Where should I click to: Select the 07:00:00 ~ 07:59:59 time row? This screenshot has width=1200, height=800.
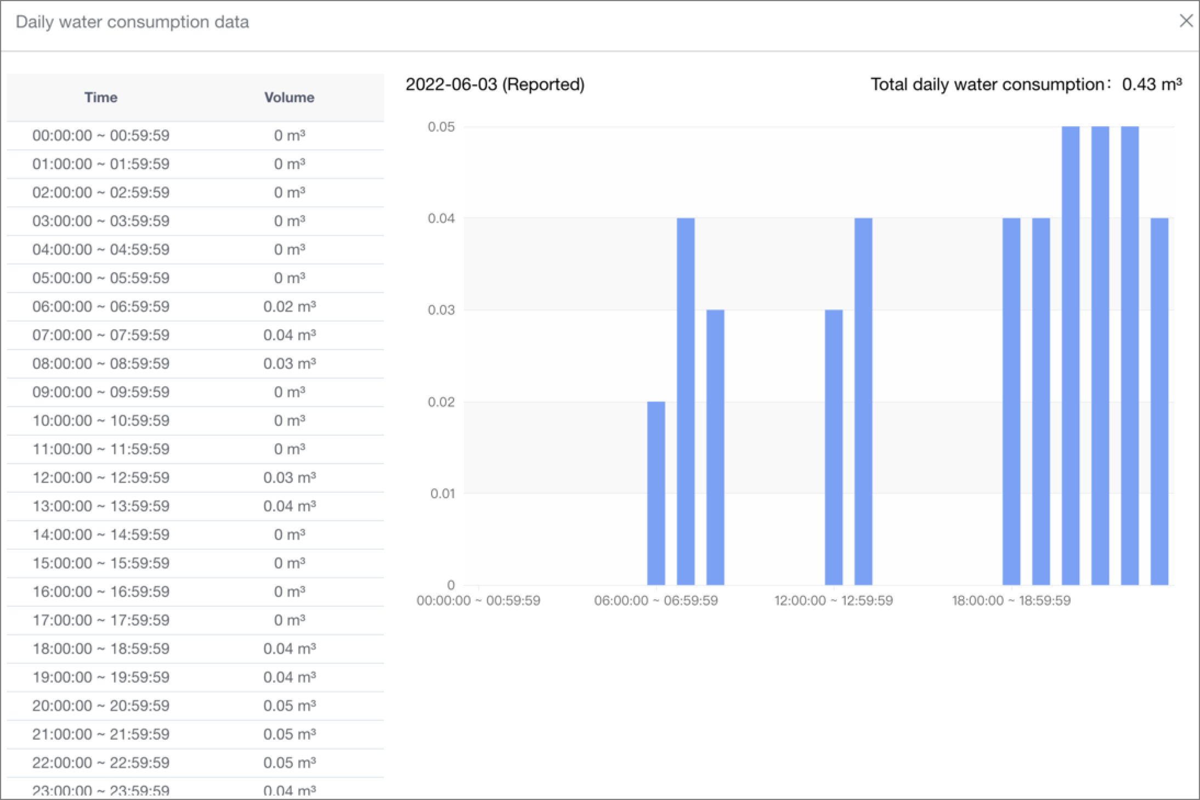[x=195, y=335]
